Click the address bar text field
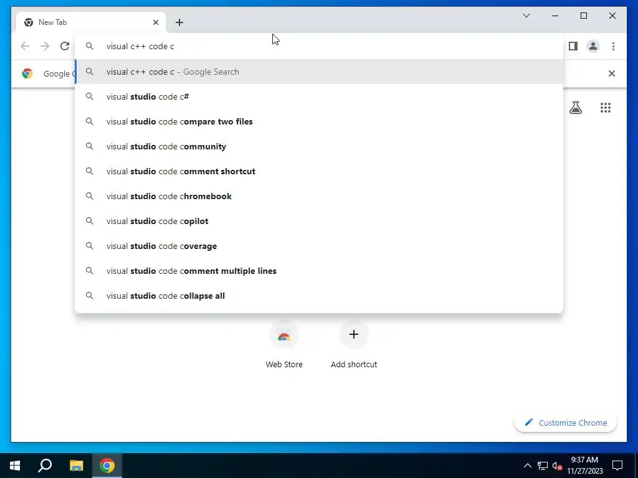Viewport: 638px width, 478px height. click(319, 46)
